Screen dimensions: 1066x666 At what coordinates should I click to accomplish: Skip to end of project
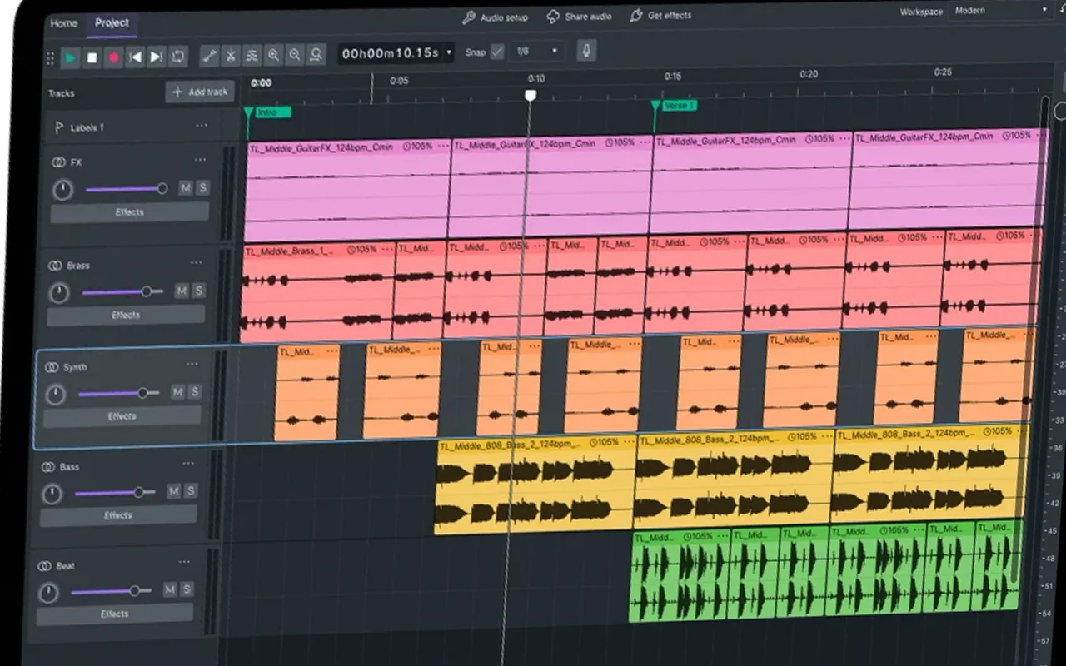(x=157, y=57)
